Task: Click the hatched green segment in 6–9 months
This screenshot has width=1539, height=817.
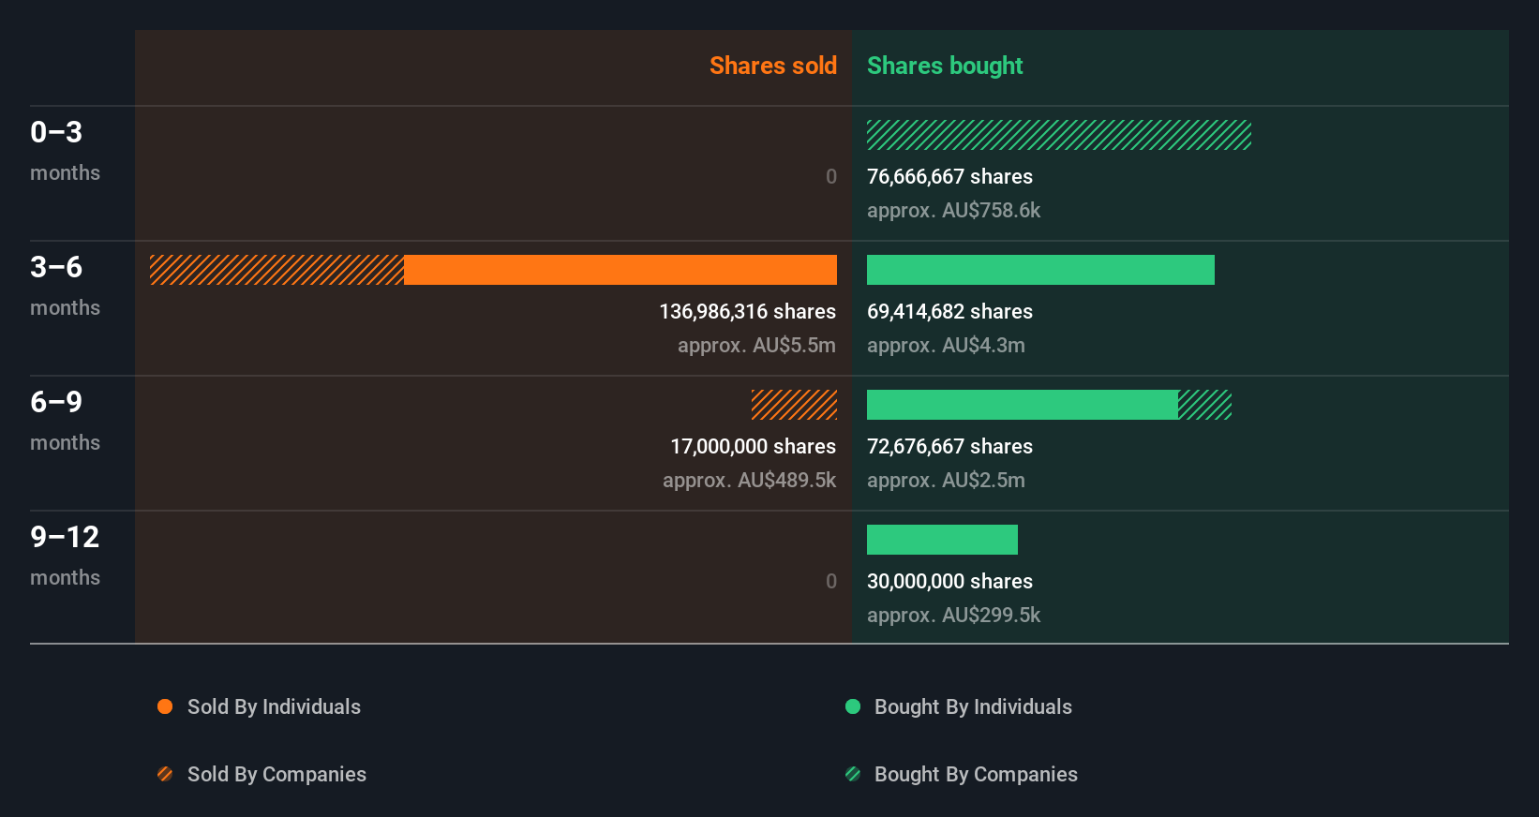Action: [x=1205, y=405]
